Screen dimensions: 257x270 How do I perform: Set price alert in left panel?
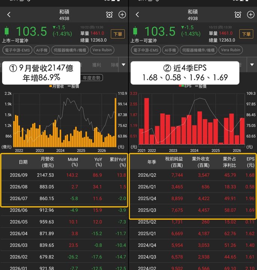(x=109, y=15)
